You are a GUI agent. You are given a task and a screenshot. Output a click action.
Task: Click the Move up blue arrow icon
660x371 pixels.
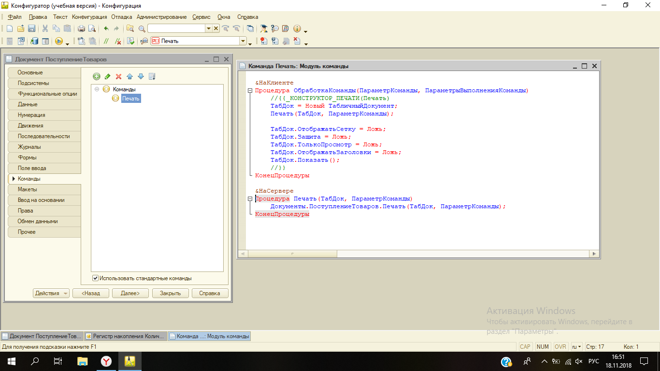pyautogui.click(x=129, y=76)
